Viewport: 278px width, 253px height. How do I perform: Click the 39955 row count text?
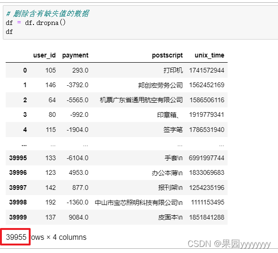coord(16,237)
